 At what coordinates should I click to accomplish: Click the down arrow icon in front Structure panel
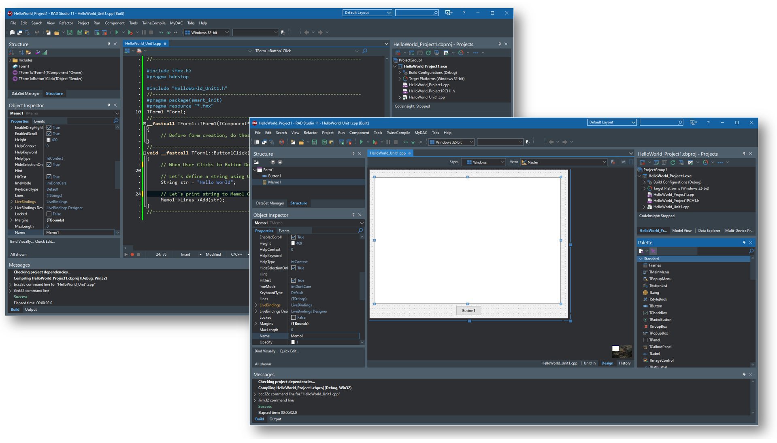(x=280, y=162)
